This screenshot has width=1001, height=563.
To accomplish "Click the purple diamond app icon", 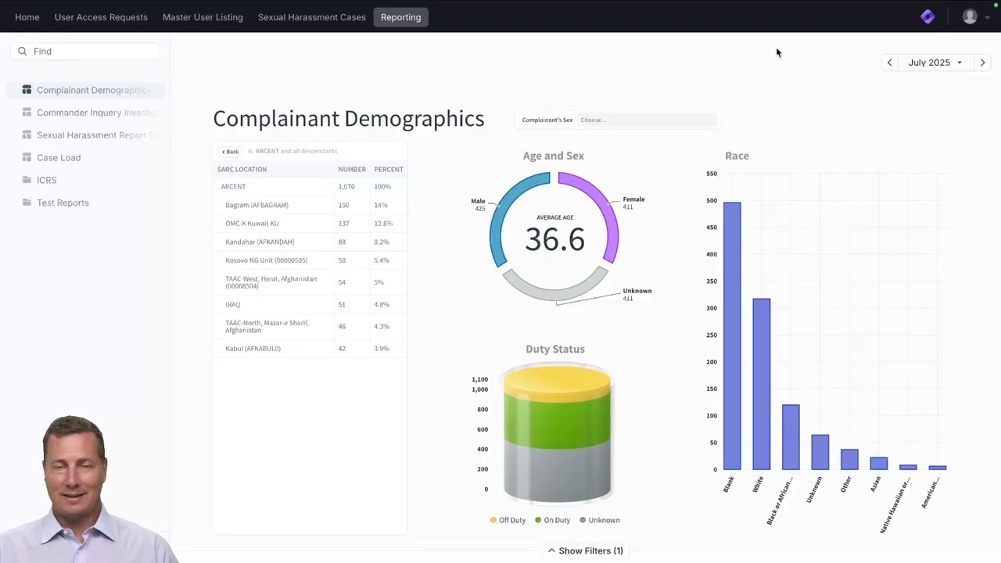I will click(x=927, y=16).
